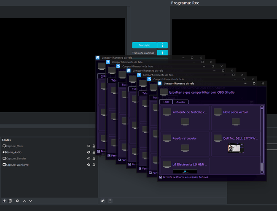Select 'LG Electronics LG HDR' screen option
The height and width of the screenshot is (211, 277).
(185, 166)
